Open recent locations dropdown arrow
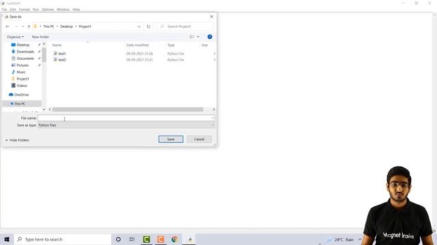Screen dimensions: 437x245 (x=23, y=27)
